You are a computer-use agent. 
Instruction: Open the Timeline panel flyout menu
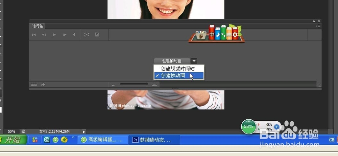click(x=318, y=26)
